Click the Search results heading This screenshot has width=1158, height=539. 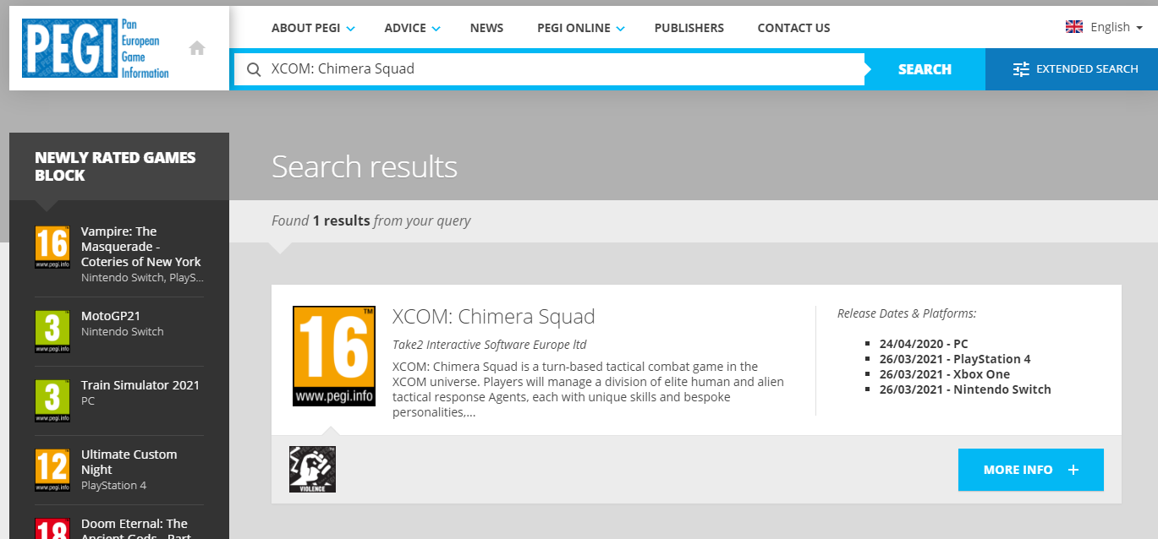tap(365, 167)
